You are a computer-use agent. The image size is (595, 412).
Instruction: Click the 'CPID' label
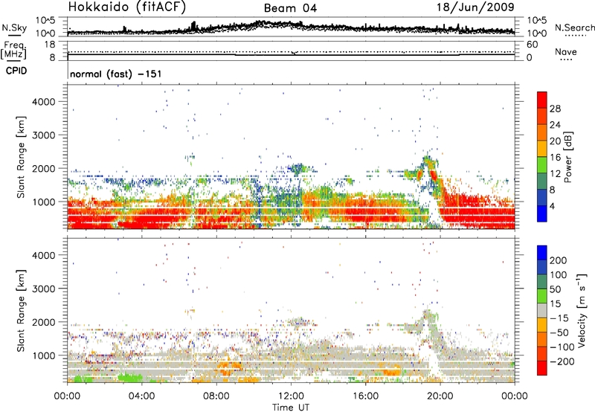coord(16,71)
